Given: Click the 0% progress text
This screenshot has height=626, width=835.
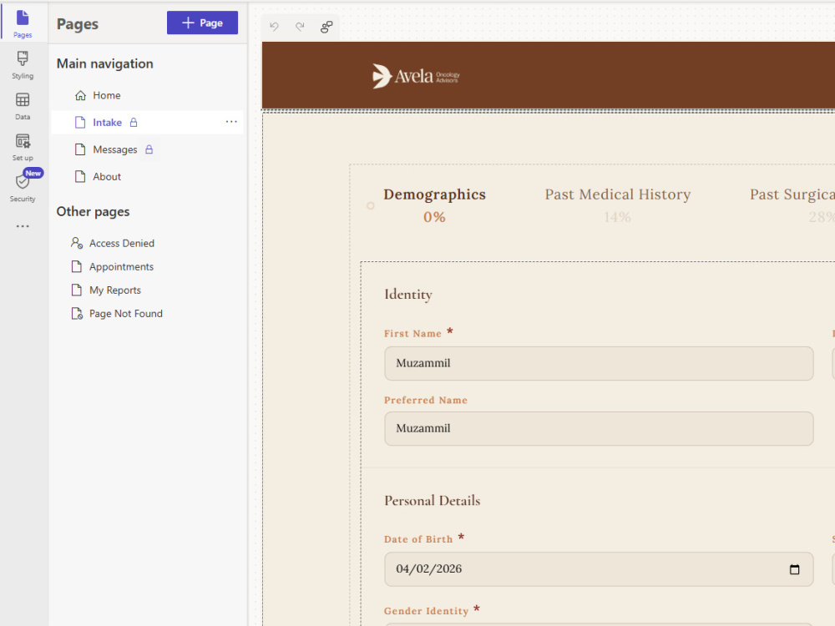Looking at the screenshot, I should (434, 217).
